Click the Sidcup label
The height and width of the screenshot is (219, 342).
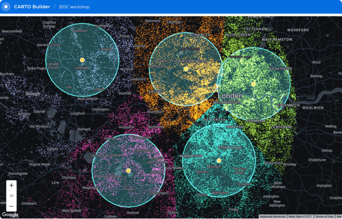327,150
